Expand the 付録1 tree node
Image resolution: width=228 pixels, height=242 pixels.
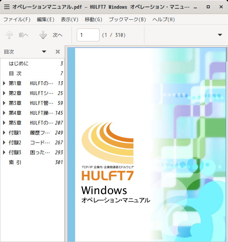coord(4,133)
